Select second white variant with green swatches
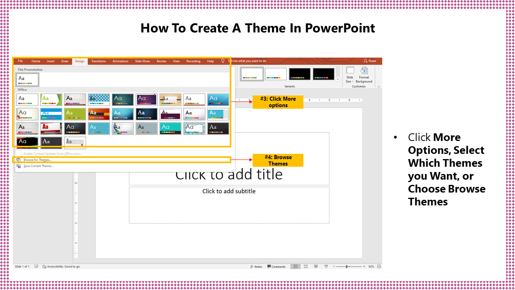515x290 pixels. (x=276, y=74)
